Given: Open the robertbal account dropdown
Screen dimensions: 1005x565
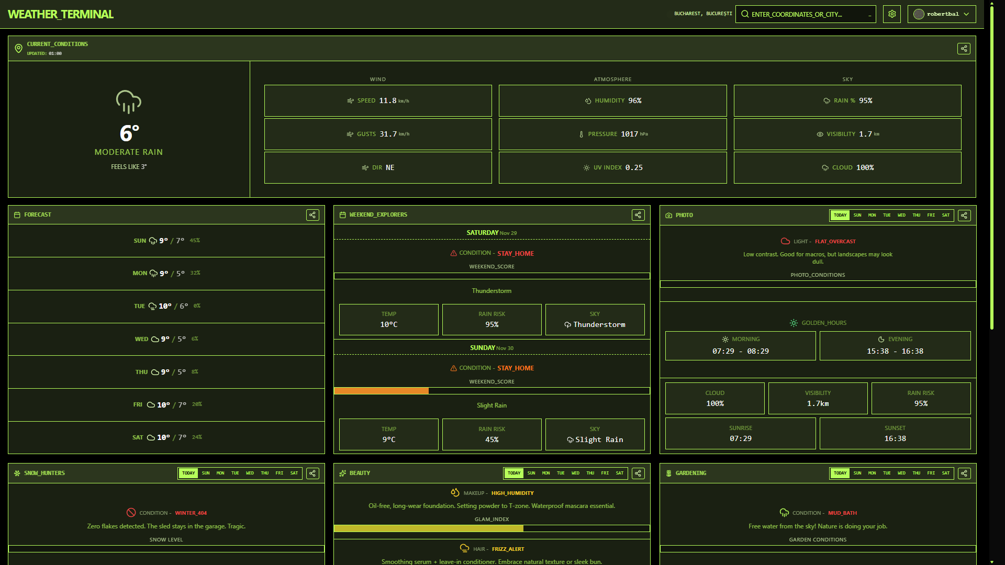Looking at the screenshot, I should click(941, 14).
